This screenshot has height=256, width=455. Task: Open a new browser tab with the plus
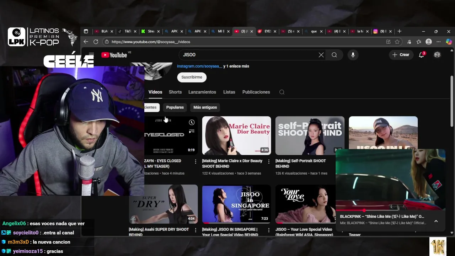pos(400,31)
